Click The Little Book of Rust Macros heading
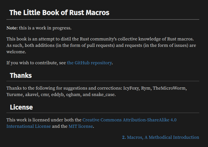Viewport: 208px width, 147px height. pyautogui.click(x=59, y=13)
